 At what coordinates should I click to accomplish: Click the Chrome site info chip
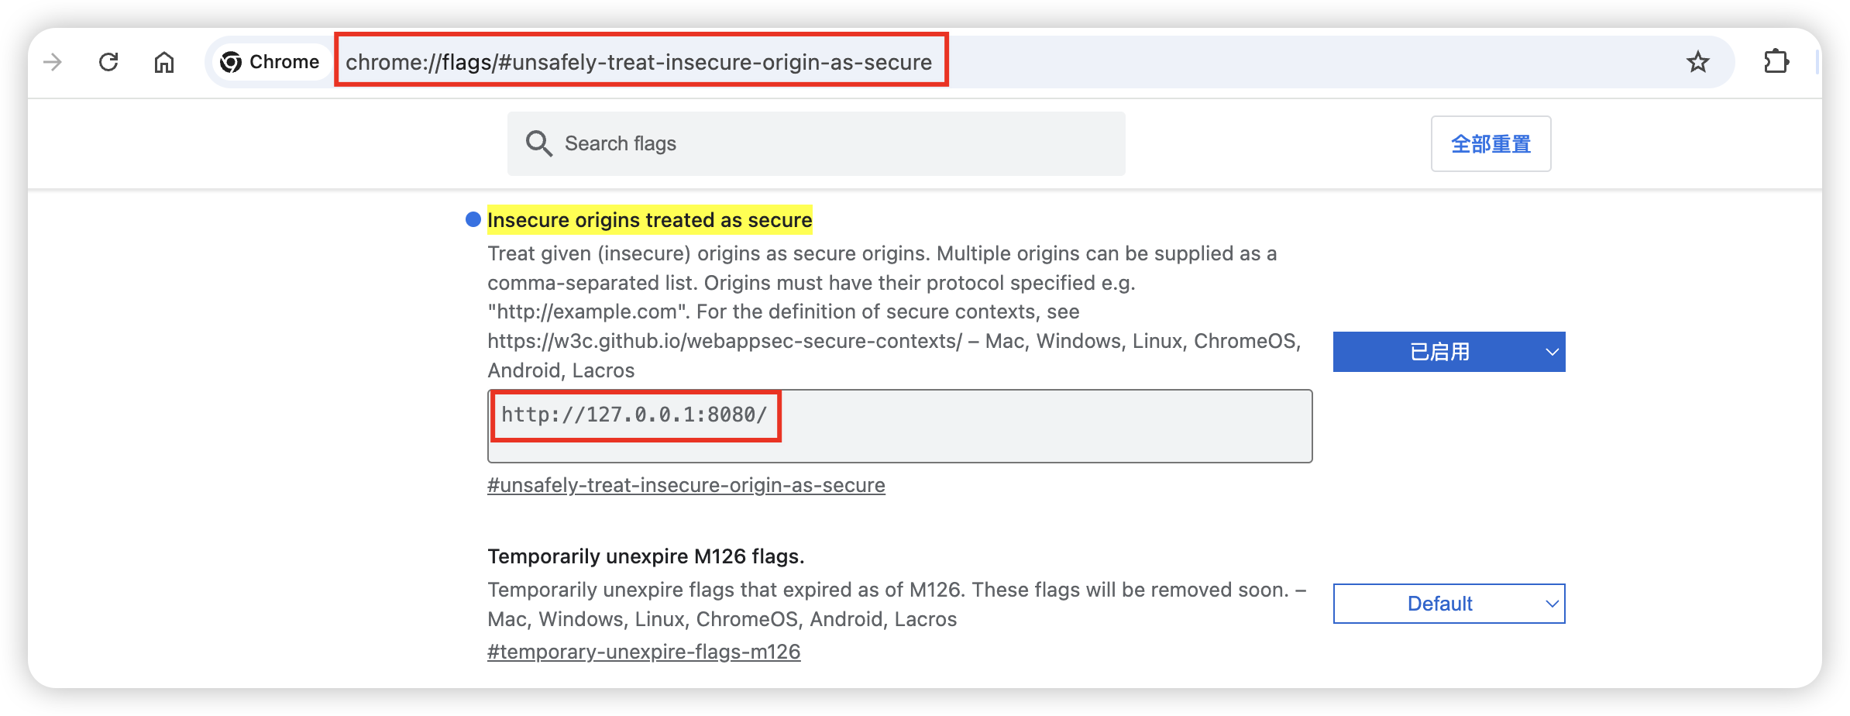point(270,62)
